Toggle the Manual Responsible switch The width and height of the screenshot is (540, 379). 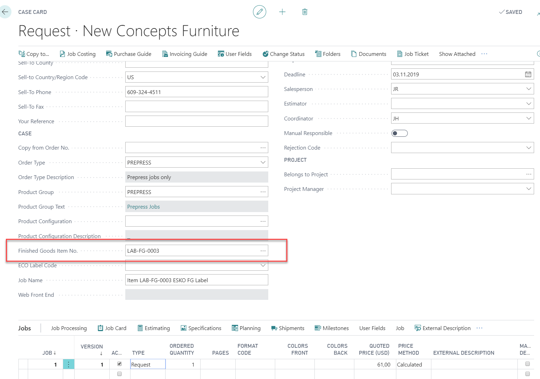(x=399, y=133)
